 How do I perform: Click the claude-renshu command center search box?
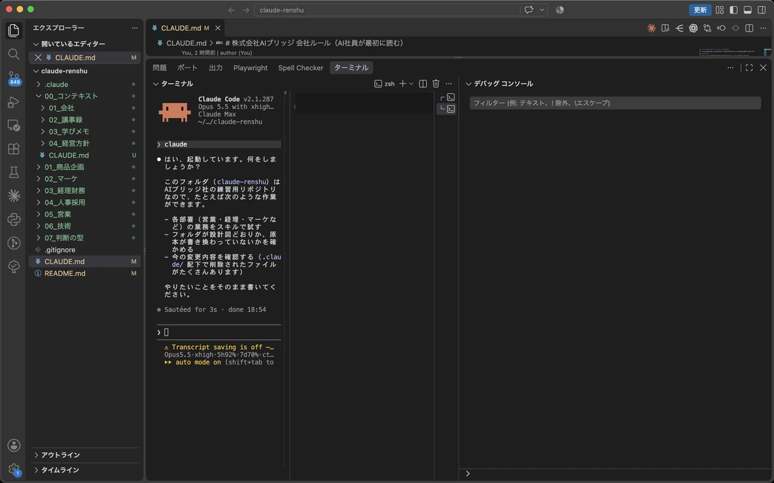point(387,10)
